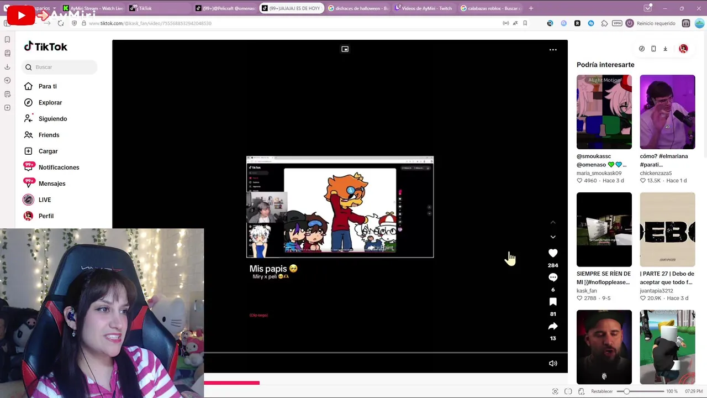
Task: Click Reinicio requerido update button
Action: (651, 23)
